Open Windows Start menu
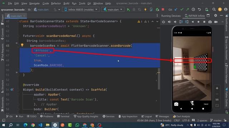229x128 pixels. point(4,125)
